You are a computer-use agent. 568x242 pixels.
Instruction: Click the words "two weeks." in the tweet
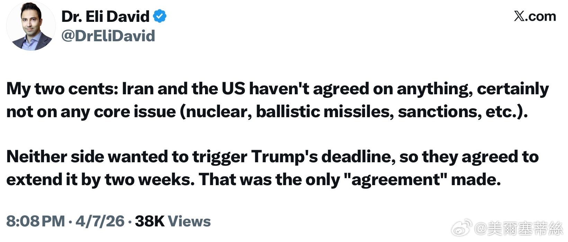pyautogui.click(x=150, y=180)
